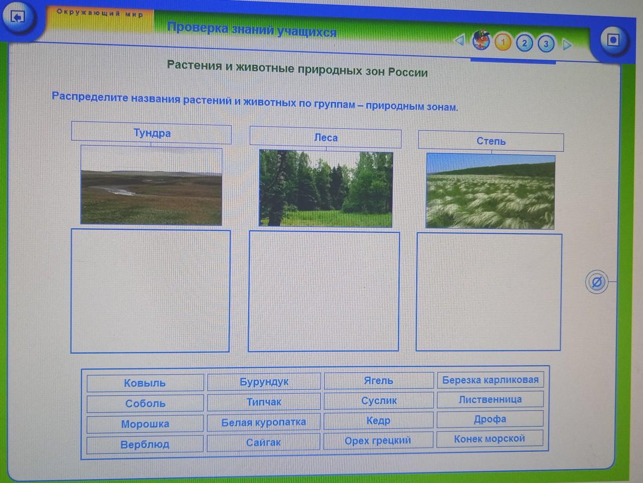The height and width of the screenshot is (483, 643).
Task: Go to next page with right arrow
Action: tap(567, 45)
